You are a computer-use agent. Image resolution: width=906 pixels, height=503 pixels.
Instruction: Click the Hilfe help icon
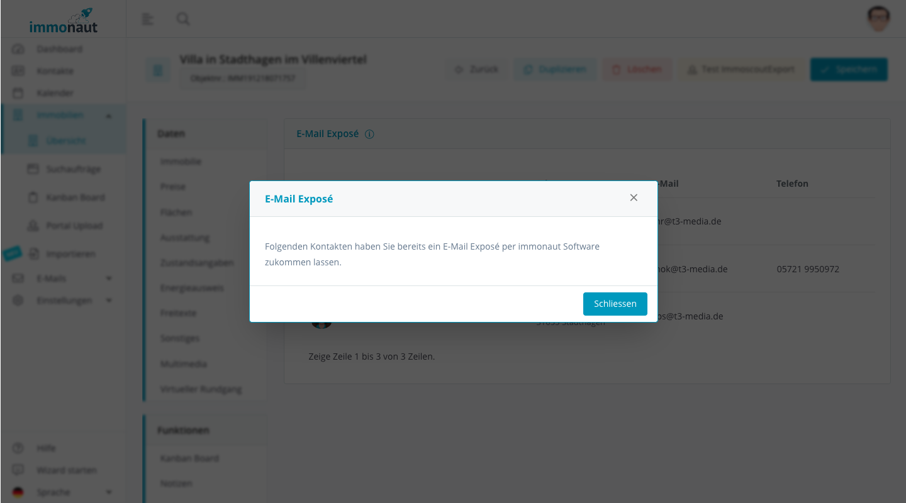click(x=18, y=448)
